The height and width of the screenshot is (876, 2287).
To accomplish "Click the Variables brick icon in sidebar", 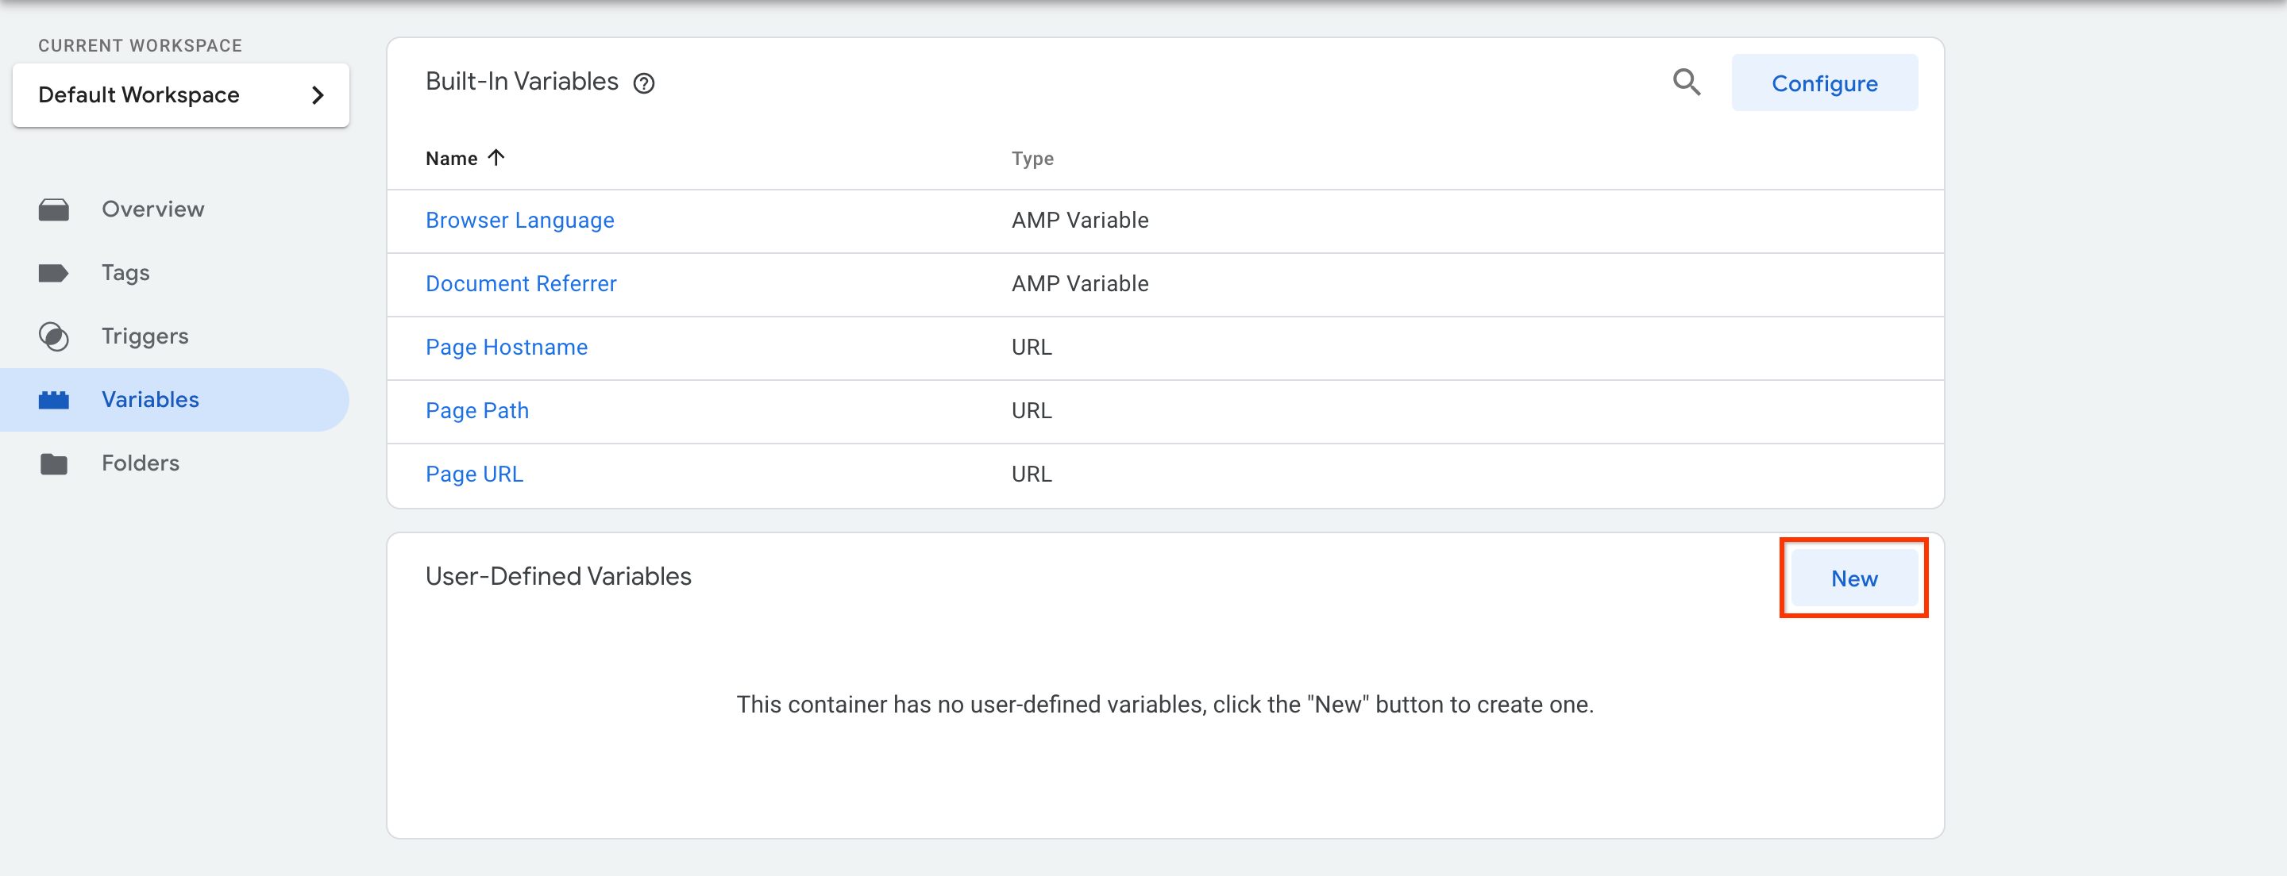I will point(54,400).
